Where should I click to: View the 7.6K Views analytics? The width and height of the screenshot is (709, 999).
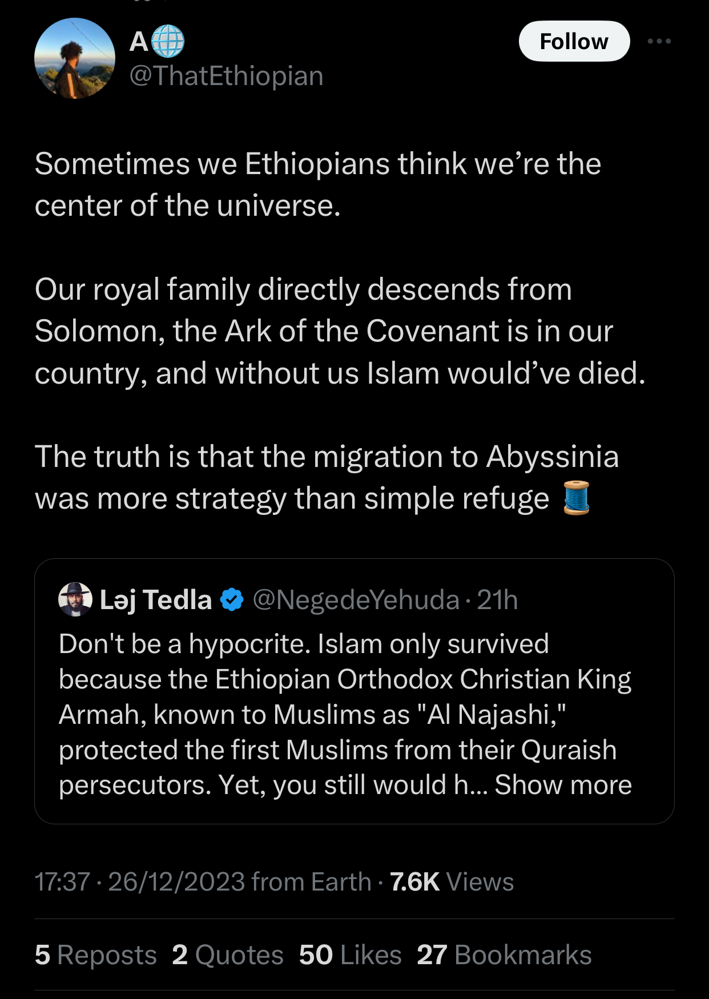[452, 882]
